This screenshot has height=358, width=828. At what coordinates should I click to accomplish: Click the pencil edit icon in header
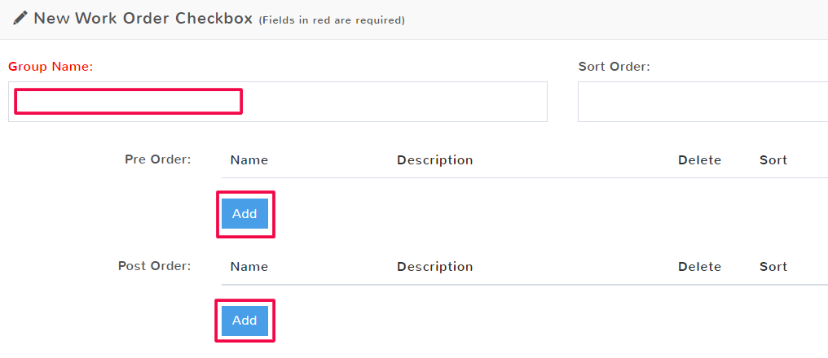20,18
